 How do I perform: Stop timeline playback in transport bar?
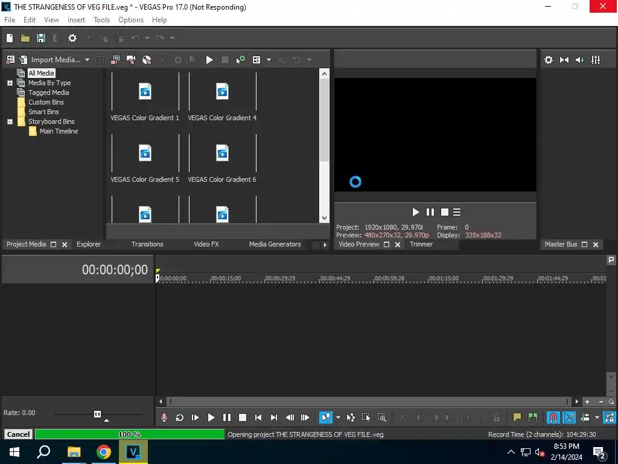click(243, 417)
